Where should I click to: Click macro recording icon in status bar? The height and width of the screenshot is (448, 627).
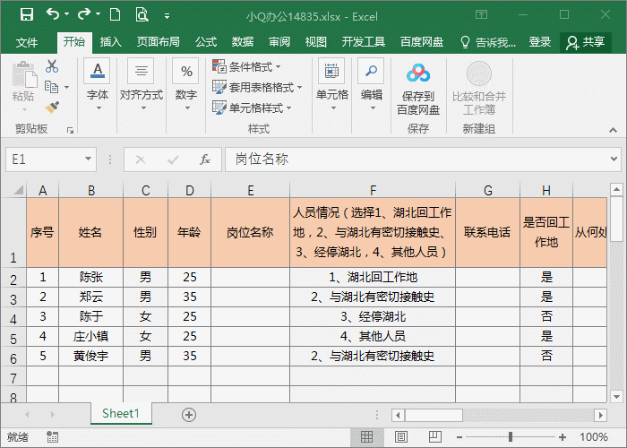(x=52, y=437)
